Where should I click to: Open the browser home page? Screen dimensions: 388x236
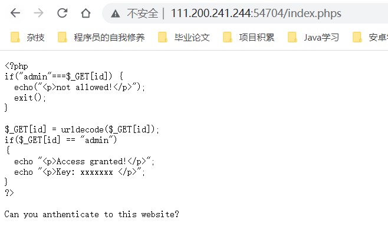(x=86, y=13)
